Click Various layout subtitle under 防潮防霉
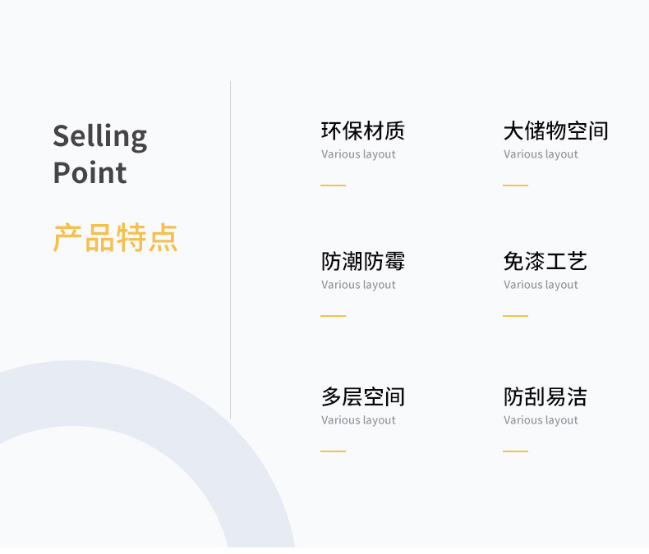Viewport: 649px width, 554px height. (358, 285)
